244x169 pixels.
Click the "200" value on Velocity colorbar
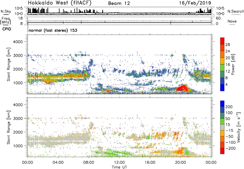[x=229, y=107]
